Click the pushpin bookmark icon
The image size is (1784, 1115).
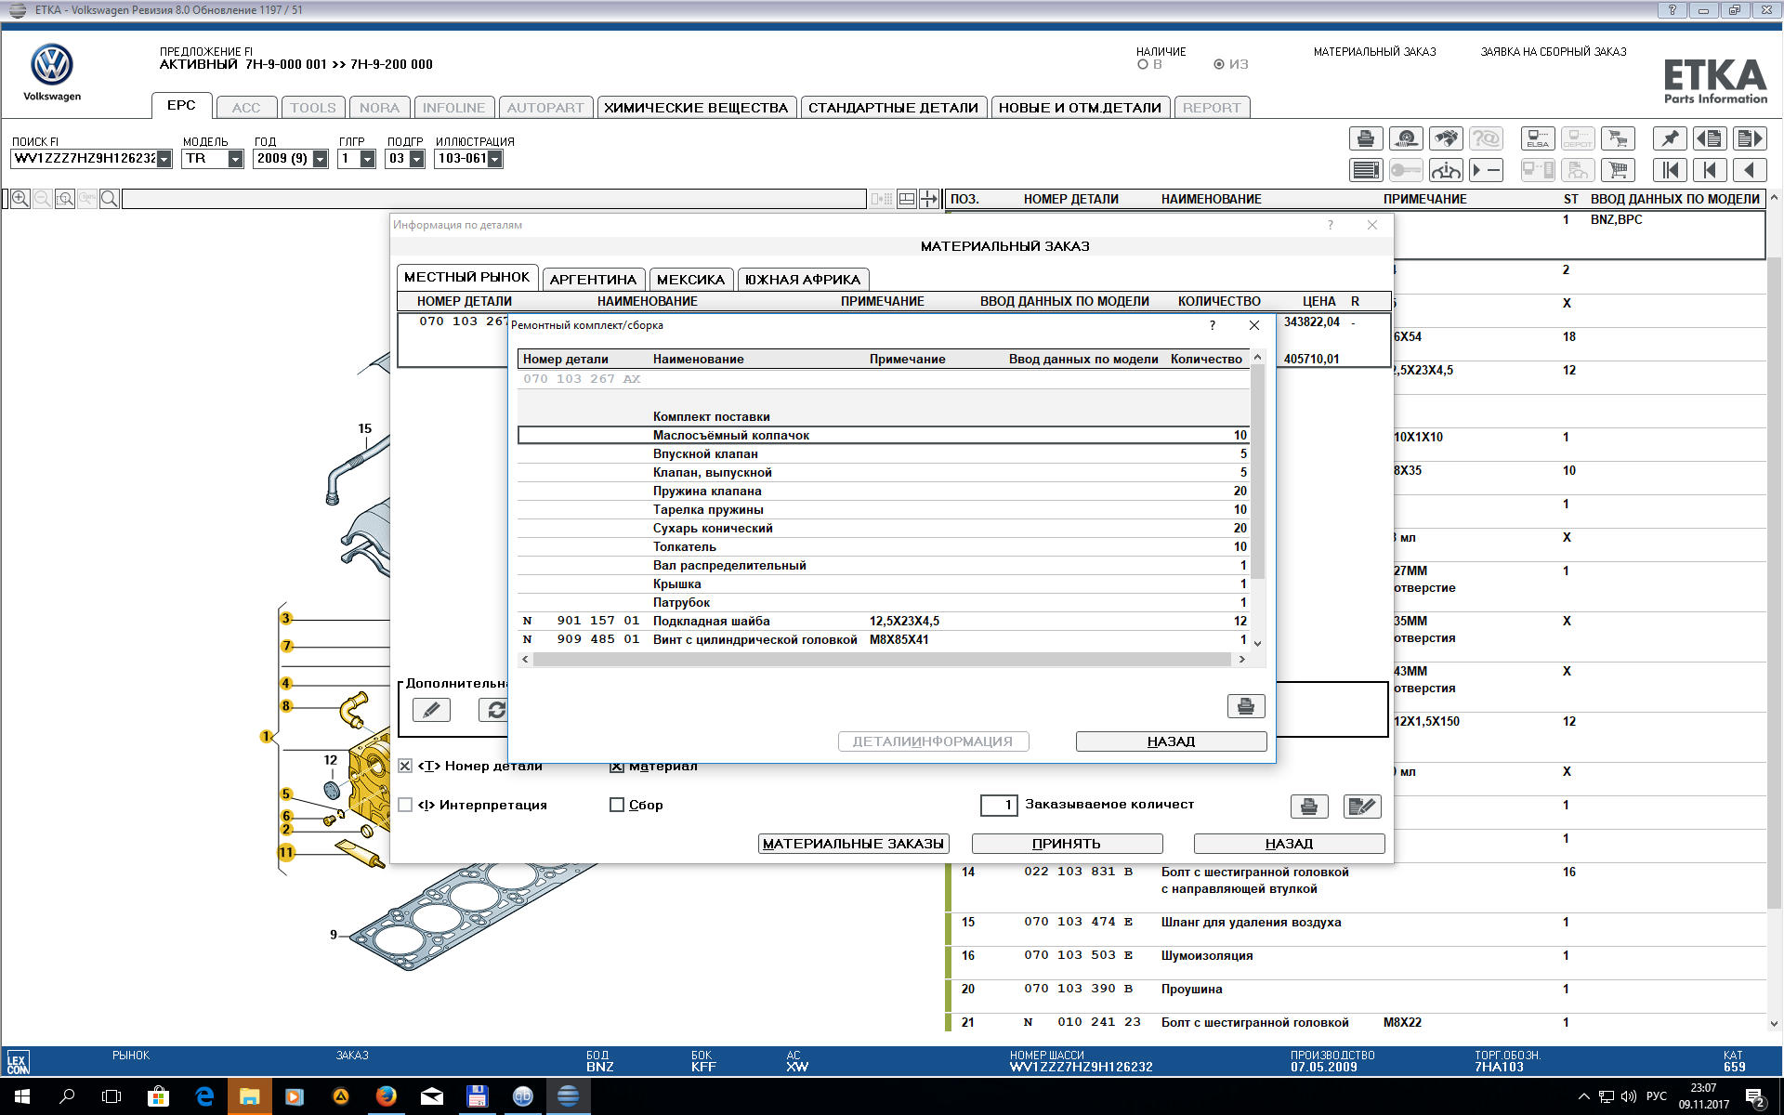tap(1670, 139)
